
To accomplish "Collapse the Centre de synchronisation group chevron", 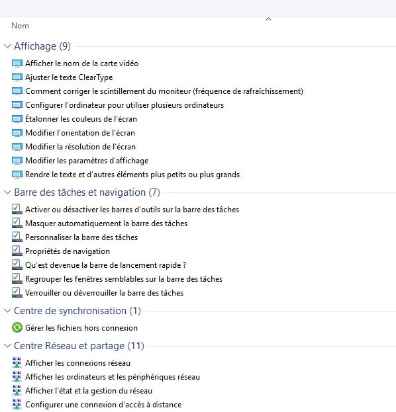I will click(x=7, y=311).
